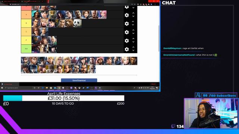The image size is (239, 134).
Task: Click the 'Type here to search' taskbar box
Action: coord(18,88)
